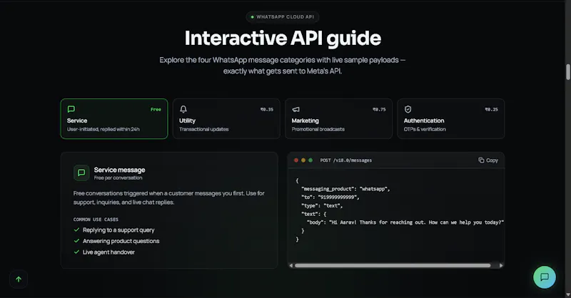The image size is (571, 298).
Task: Choose the Authentication message category
Action: pos(451,118)
